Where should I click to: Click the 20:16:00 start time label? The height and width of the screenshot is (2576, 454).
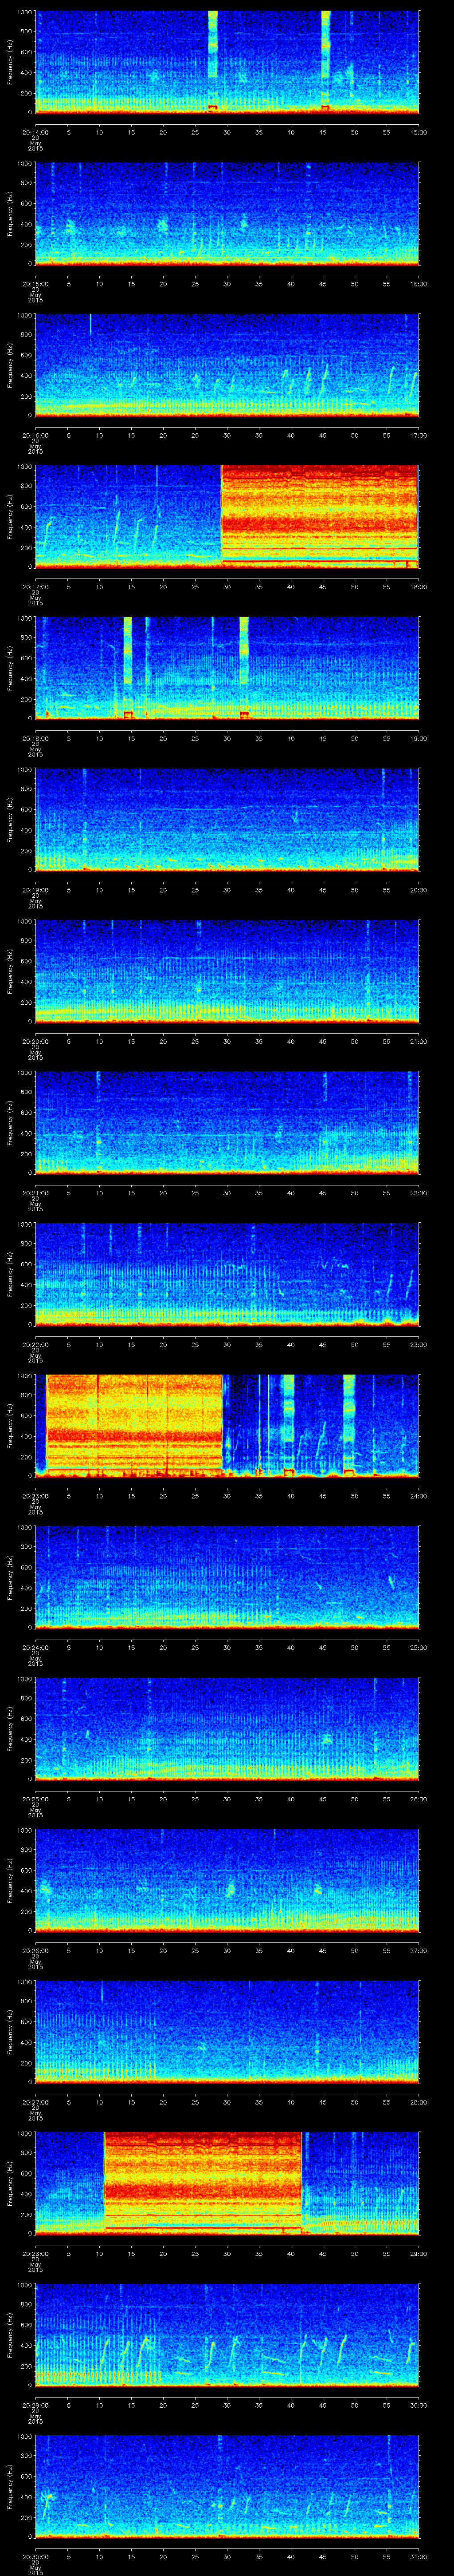click(35, 435)
